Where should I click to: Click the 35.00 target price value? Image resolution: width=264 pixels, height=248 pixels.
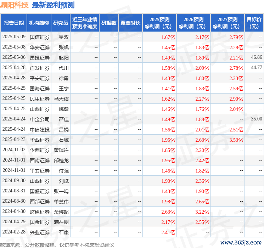pyautogui.click(x=256, y=119)
